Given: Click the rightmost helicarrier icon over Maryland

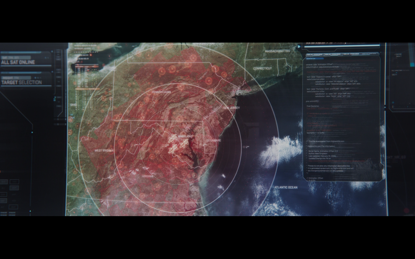Looking at the screenshot, I should click(x=184, y=143).
